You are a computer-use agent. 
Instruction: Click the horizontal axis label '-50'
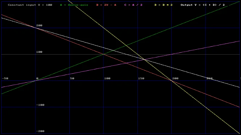pos(5,78)
